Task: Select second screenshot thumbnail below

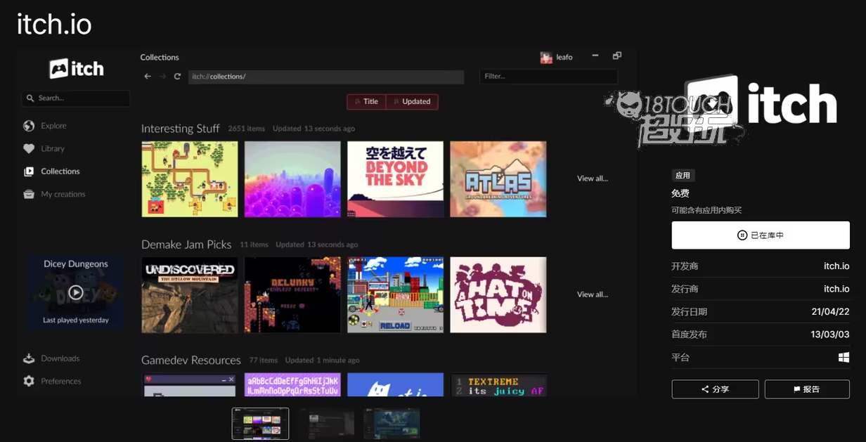Action: (326, 424)
